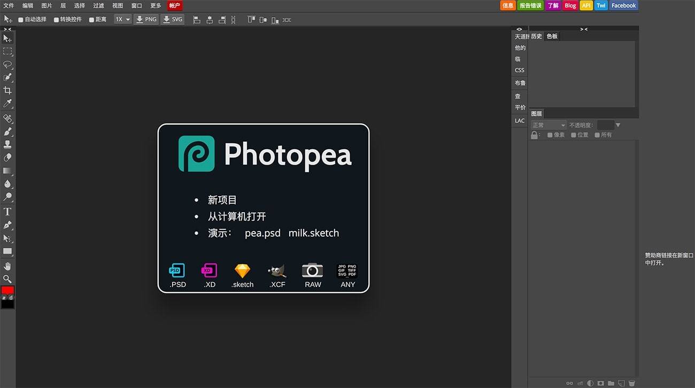Select the Magic Wand selection tool

[7, 77]
